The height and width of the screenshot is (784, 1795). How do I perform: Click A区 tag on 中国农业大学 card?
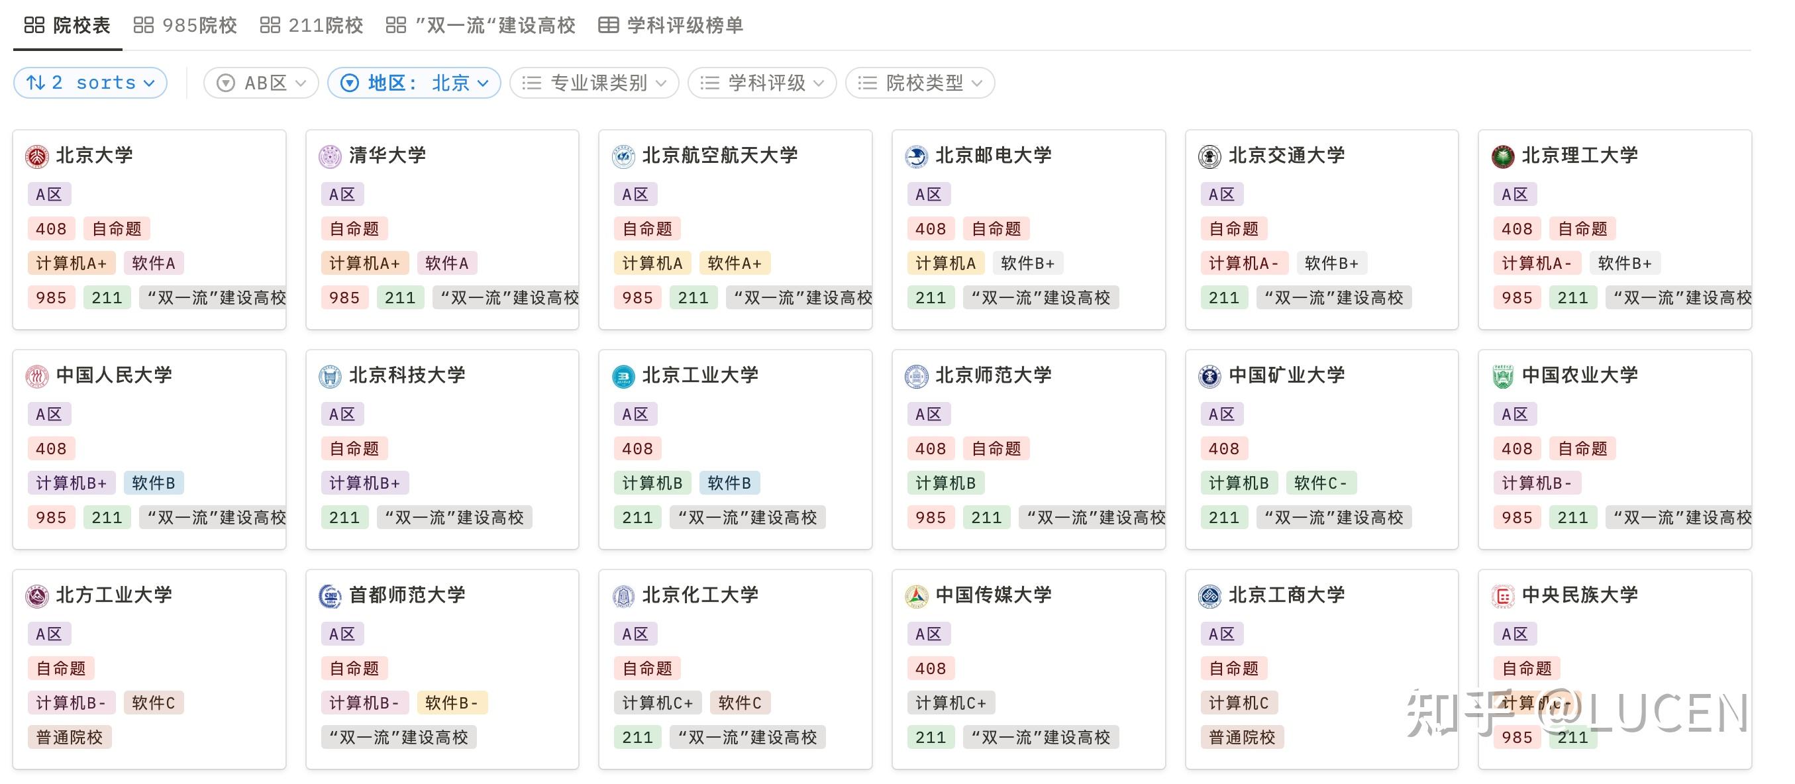[x=1514, y=415]
